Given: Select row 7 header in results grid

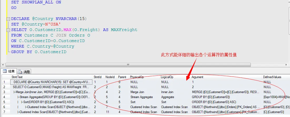Looking at the screenshot, I should 4,112.
